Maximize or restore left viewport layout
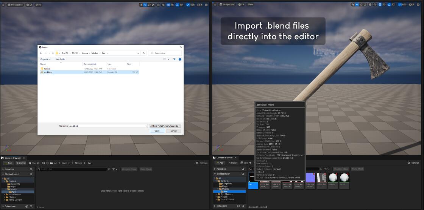The height and width of the screenshot is (210, 424). (x=206, y=5)
